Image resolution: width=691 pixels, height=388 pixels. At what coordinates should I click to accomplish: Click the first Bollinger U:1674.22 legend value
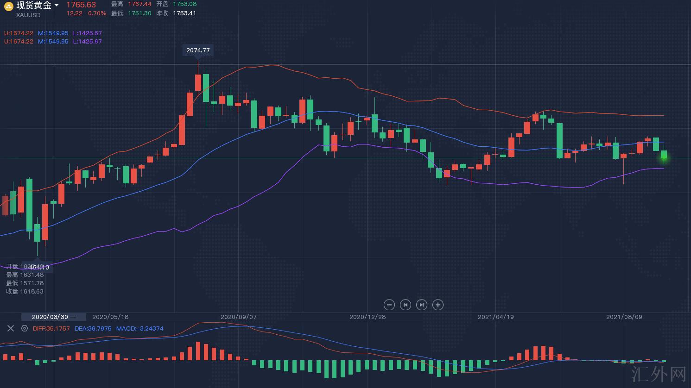click(19, 33)
